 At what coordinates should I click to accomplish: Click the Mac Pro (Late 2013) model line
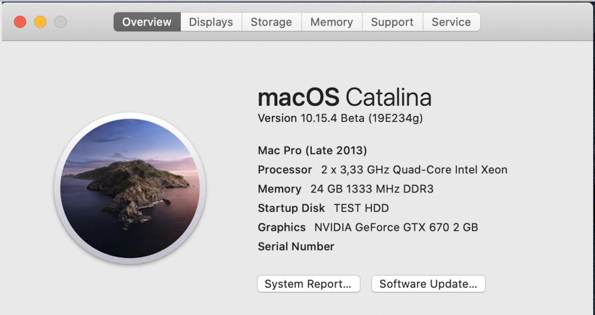[312, 150]
